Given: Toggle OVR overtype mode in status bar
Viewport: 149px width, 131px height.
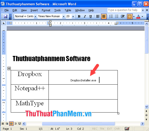Looking at the screenshot, I should click(117, 129).
